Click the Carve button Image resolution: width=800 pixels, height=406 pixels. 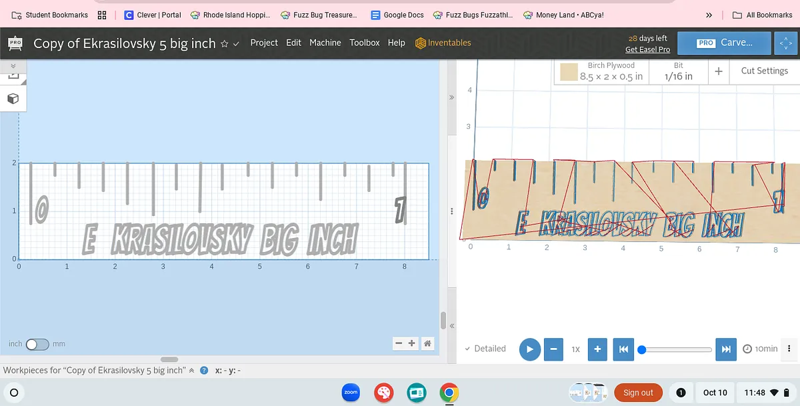[x=725, y=43]
